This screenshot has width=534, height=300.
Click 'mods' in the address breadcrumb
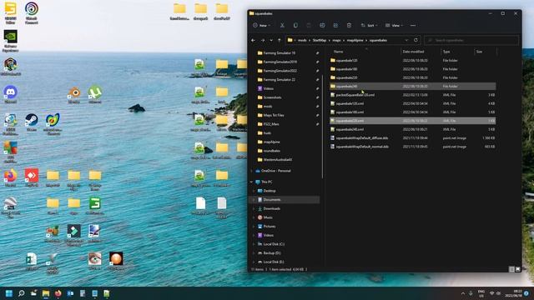tap(302, 40)
